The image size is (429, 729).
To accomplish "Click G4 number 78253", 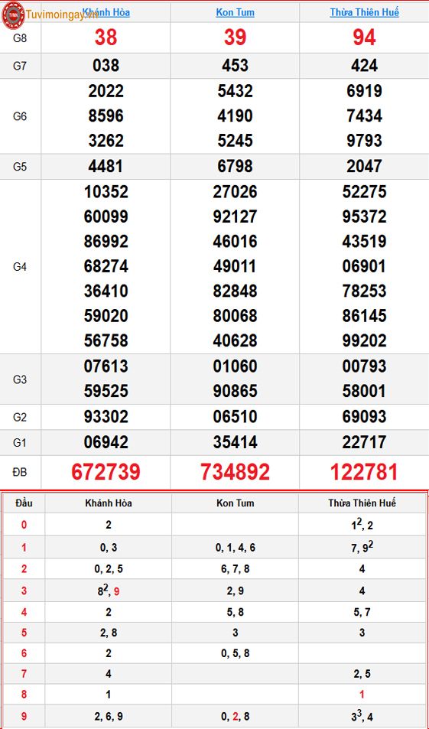I will click(x=365, y=291).
